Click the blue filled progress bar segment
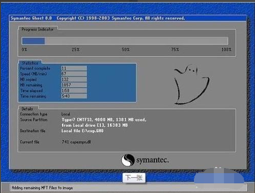Screen dimensions: 255x193 pyautogui.click(x=34, y=41)
